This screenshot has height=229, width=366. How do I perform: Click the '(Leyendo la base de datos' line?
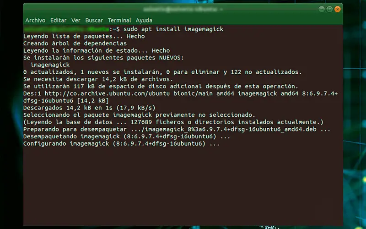173,122
